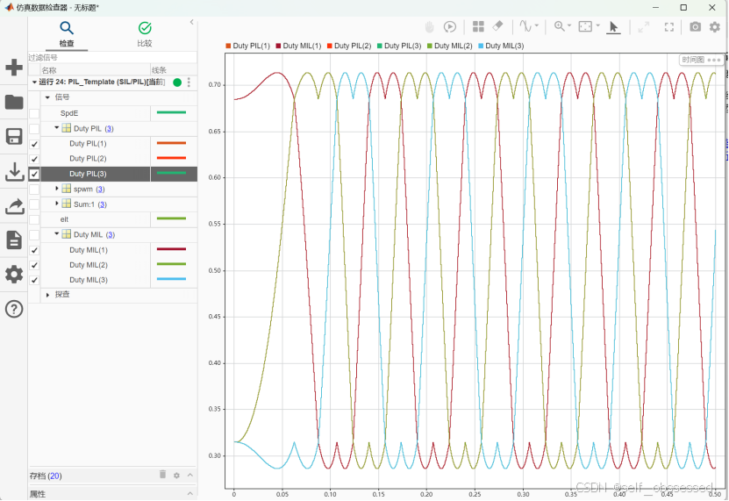The image size is (729, 501).
Task: Collapse the Duty MIL group arrow
Action: (57, 234)
